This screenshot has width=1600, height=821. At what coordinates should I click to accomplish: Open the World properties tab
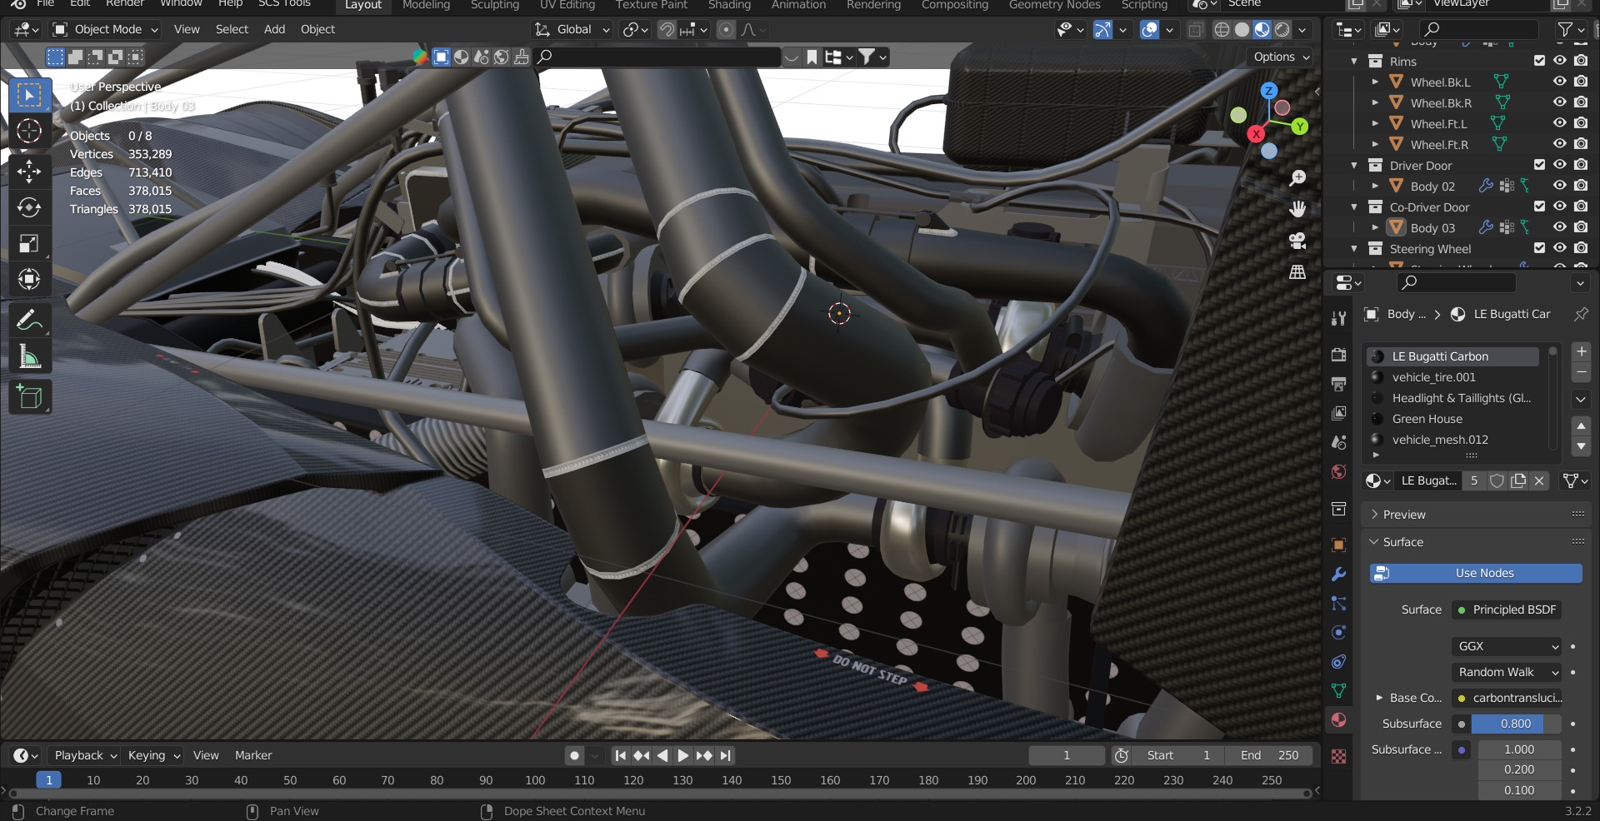1338,471
